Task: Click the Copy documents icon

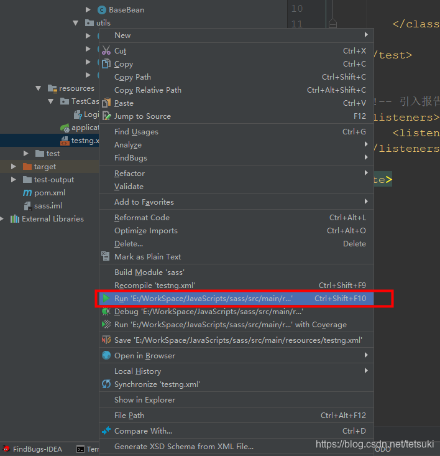Action: [106, 63]
